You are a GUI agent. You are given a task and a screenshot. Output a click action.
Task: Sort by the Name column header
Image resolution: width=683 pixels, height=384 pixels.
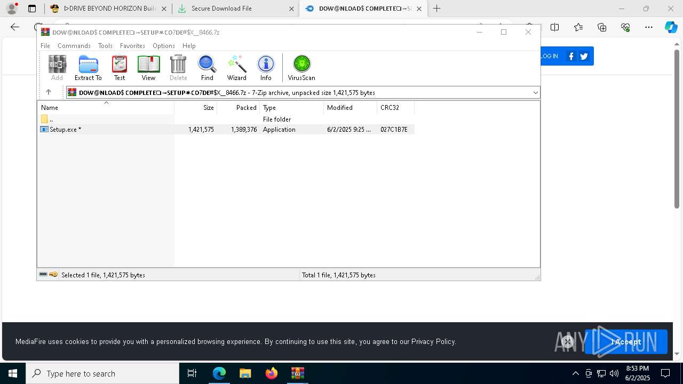106,108
